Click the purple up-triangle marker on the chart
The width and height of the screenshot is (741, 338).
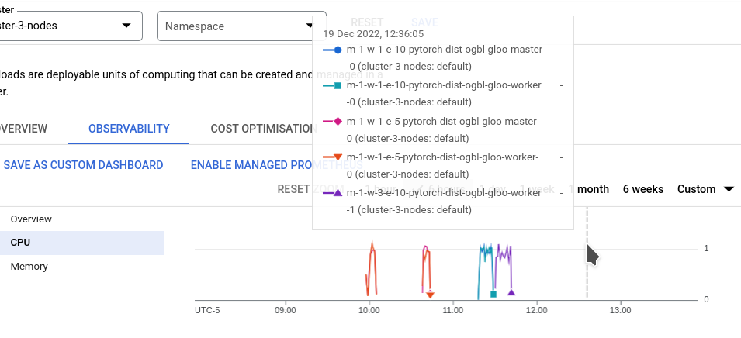[511, 292]
